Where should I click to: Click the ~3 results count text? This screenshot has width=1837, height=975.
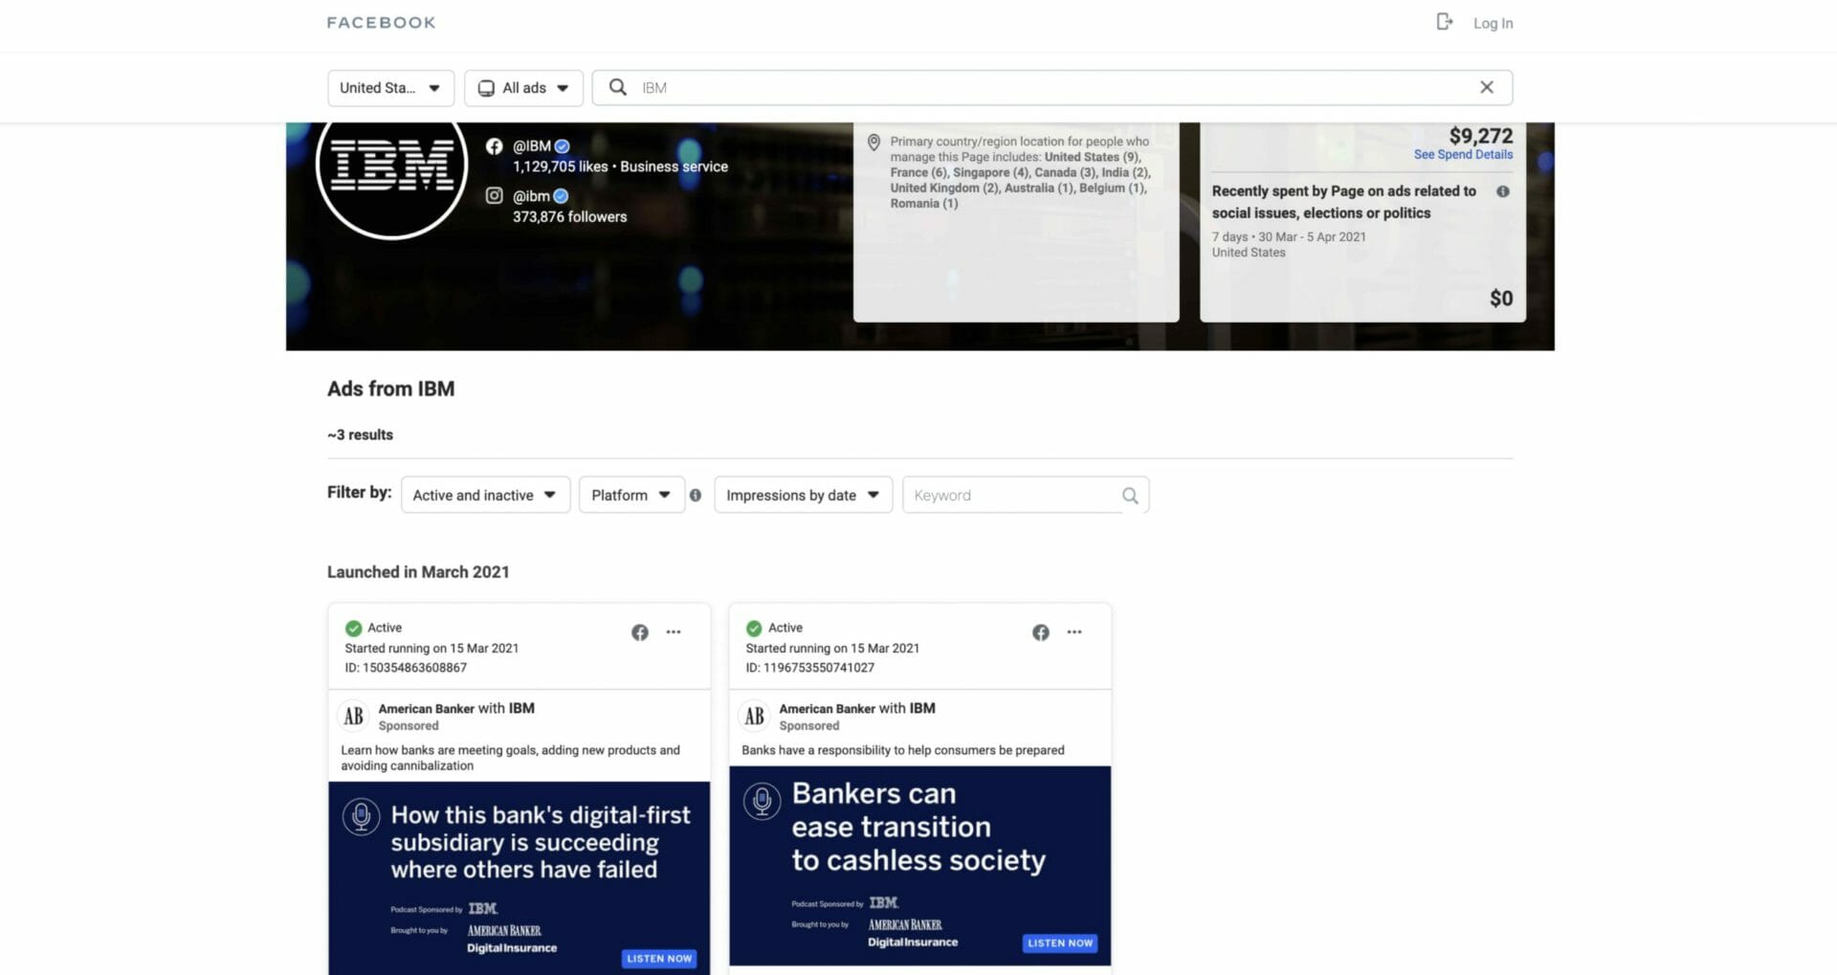(x=360, y=434)
